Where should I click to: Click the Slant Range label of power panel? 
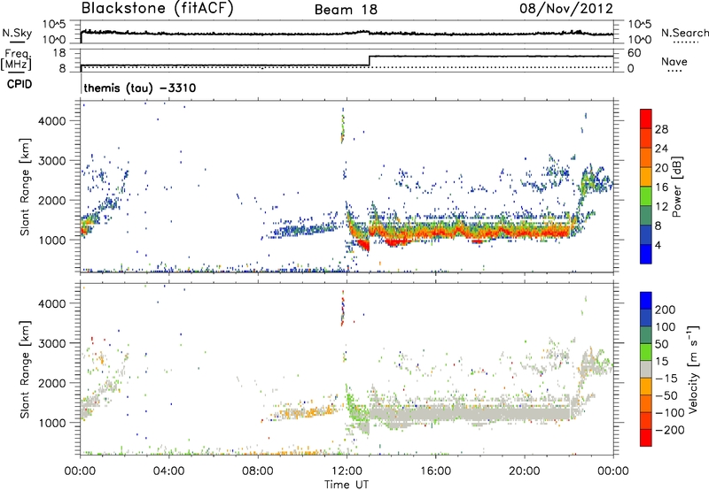[x=25, y=187]
